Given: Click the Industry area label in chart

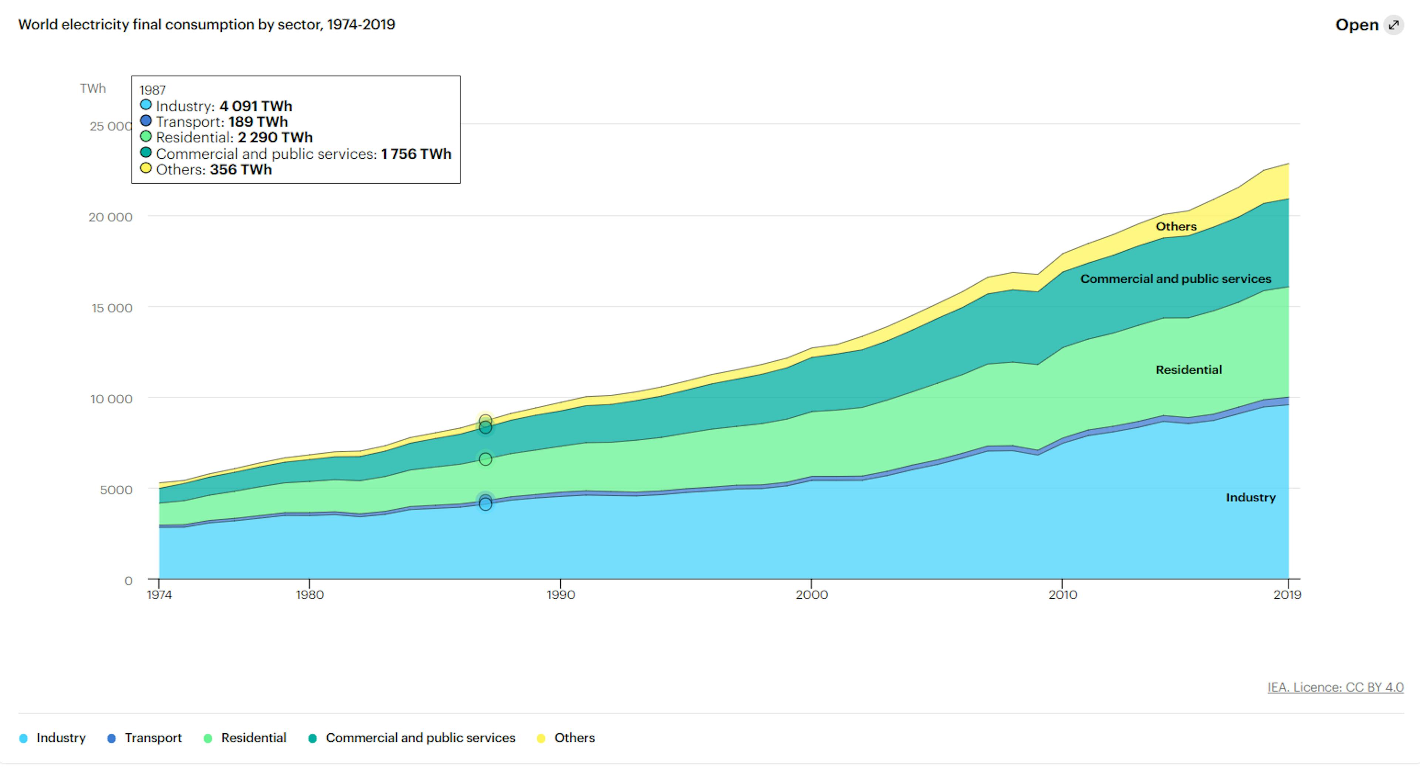Looking at the screenshot, I should (1251, 497).
